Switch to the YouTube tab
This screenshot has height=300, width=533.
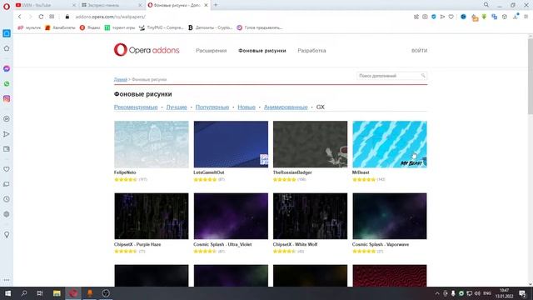[x=45, y=5]
